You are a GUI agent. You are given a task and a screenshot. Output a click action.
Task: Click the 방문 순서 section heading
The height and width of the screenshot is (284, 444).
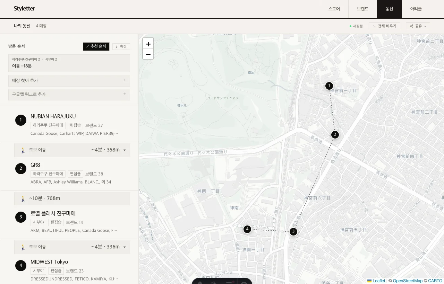pyautogui.click(x=17, y=46)
